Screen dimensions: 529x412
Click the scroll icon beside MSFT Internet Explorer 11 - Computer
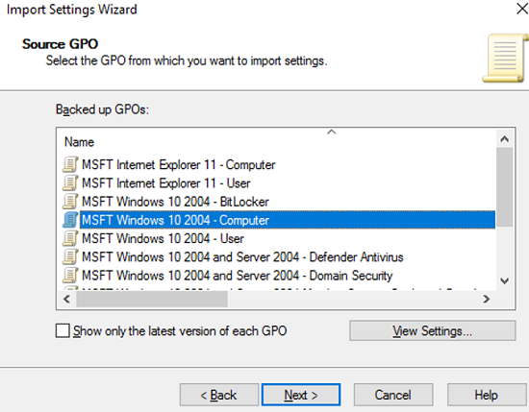click(x=70, y=165)
